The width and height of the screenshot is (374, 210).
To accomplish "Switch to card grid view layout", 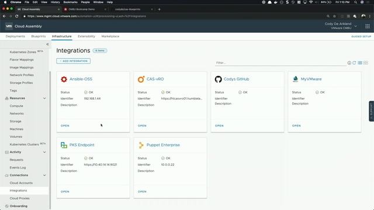I will pyautogui.click(x=366, y=63).
